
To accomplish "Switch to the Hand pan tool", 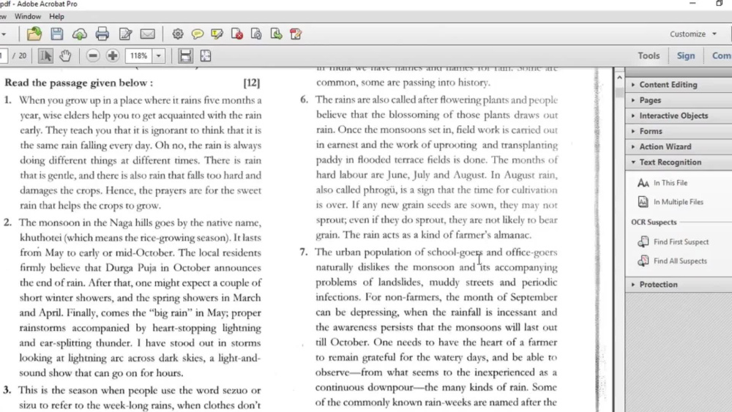I will pyautogui.click(x=65, y=56).
